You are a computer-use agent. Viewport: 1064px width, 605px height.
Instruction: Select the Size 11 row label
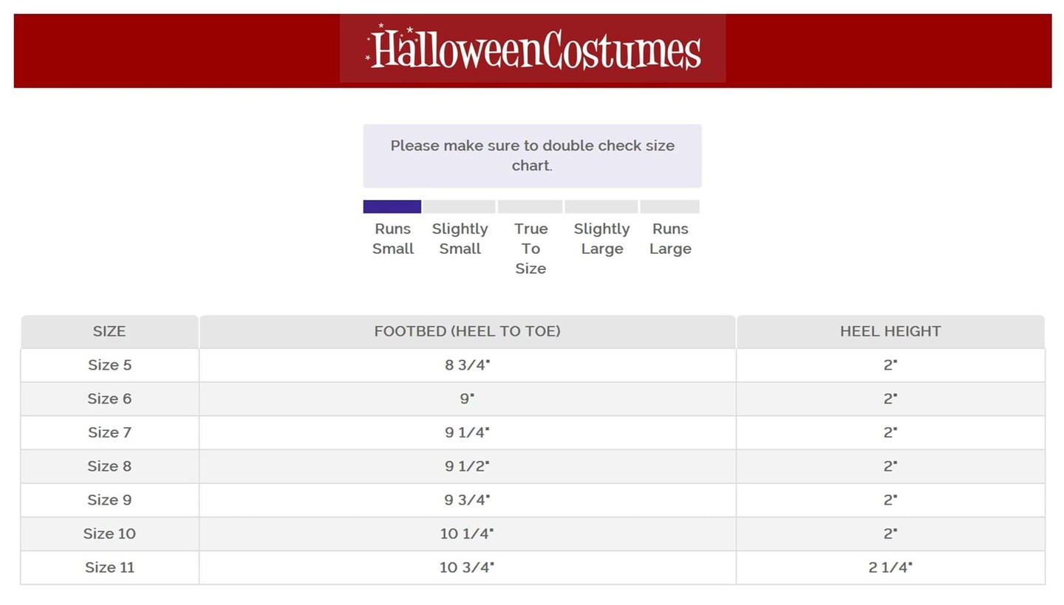(109, 567)
